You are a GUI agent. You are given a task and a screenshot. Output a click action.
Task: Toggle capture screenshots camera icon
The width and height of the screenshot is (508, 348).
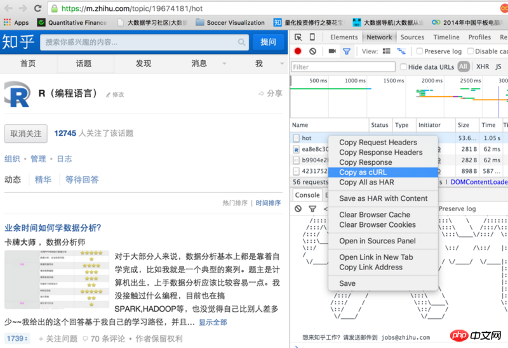(332, 51)
